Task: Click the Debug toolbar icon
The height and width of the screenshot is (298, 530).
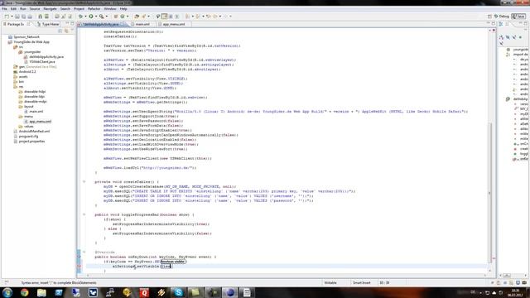Action: coord(80,17)
